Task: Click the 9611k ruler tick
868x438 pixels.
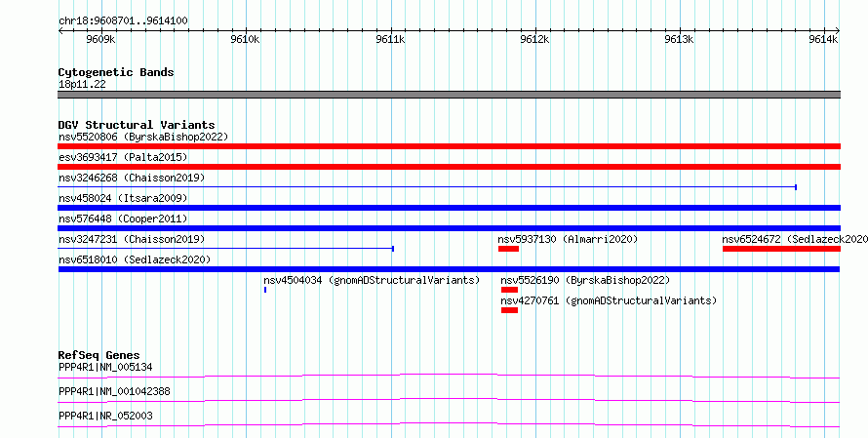Action: coord(390,39)
